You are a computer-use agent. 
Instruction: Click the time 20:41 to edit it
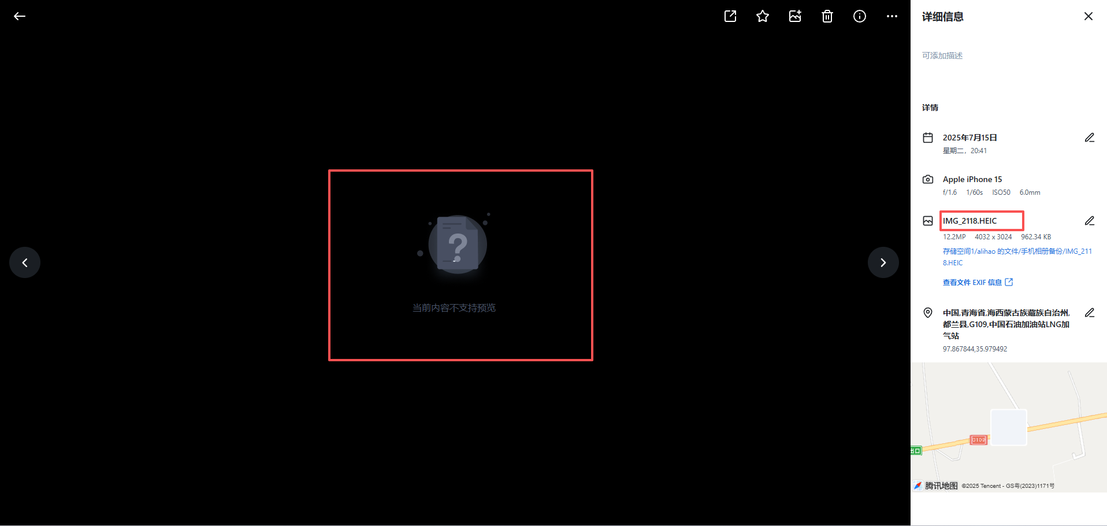pyautogui.click(x=978, y=150)
